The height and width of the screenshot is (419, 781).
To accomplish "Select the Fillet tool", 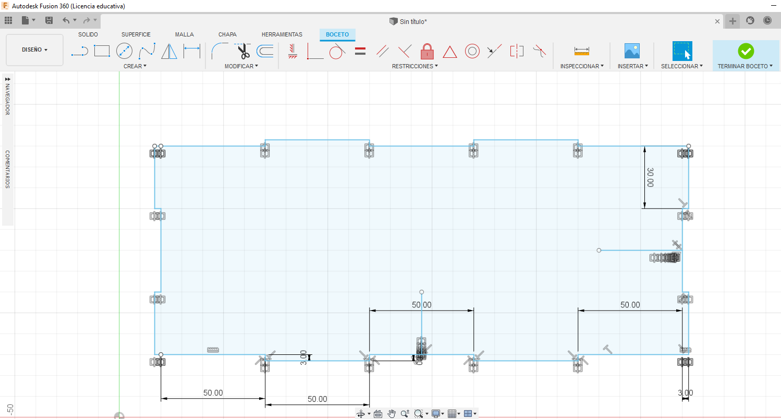I will [x=219, y=51].
